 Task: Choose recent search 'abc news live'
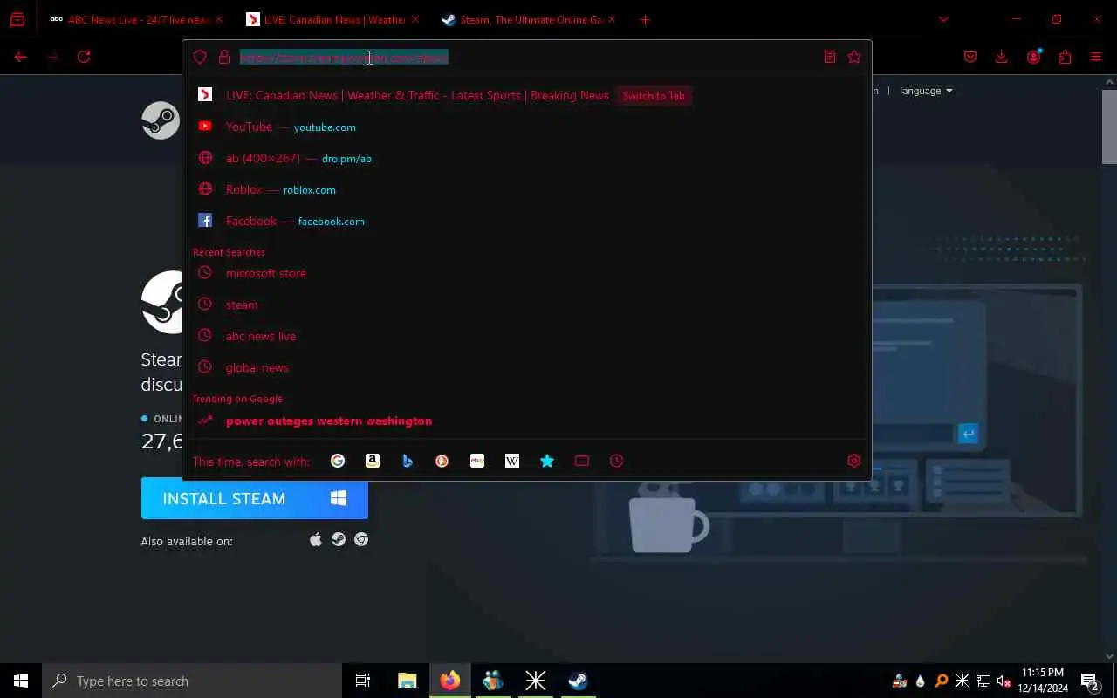(x=527, y=336)
